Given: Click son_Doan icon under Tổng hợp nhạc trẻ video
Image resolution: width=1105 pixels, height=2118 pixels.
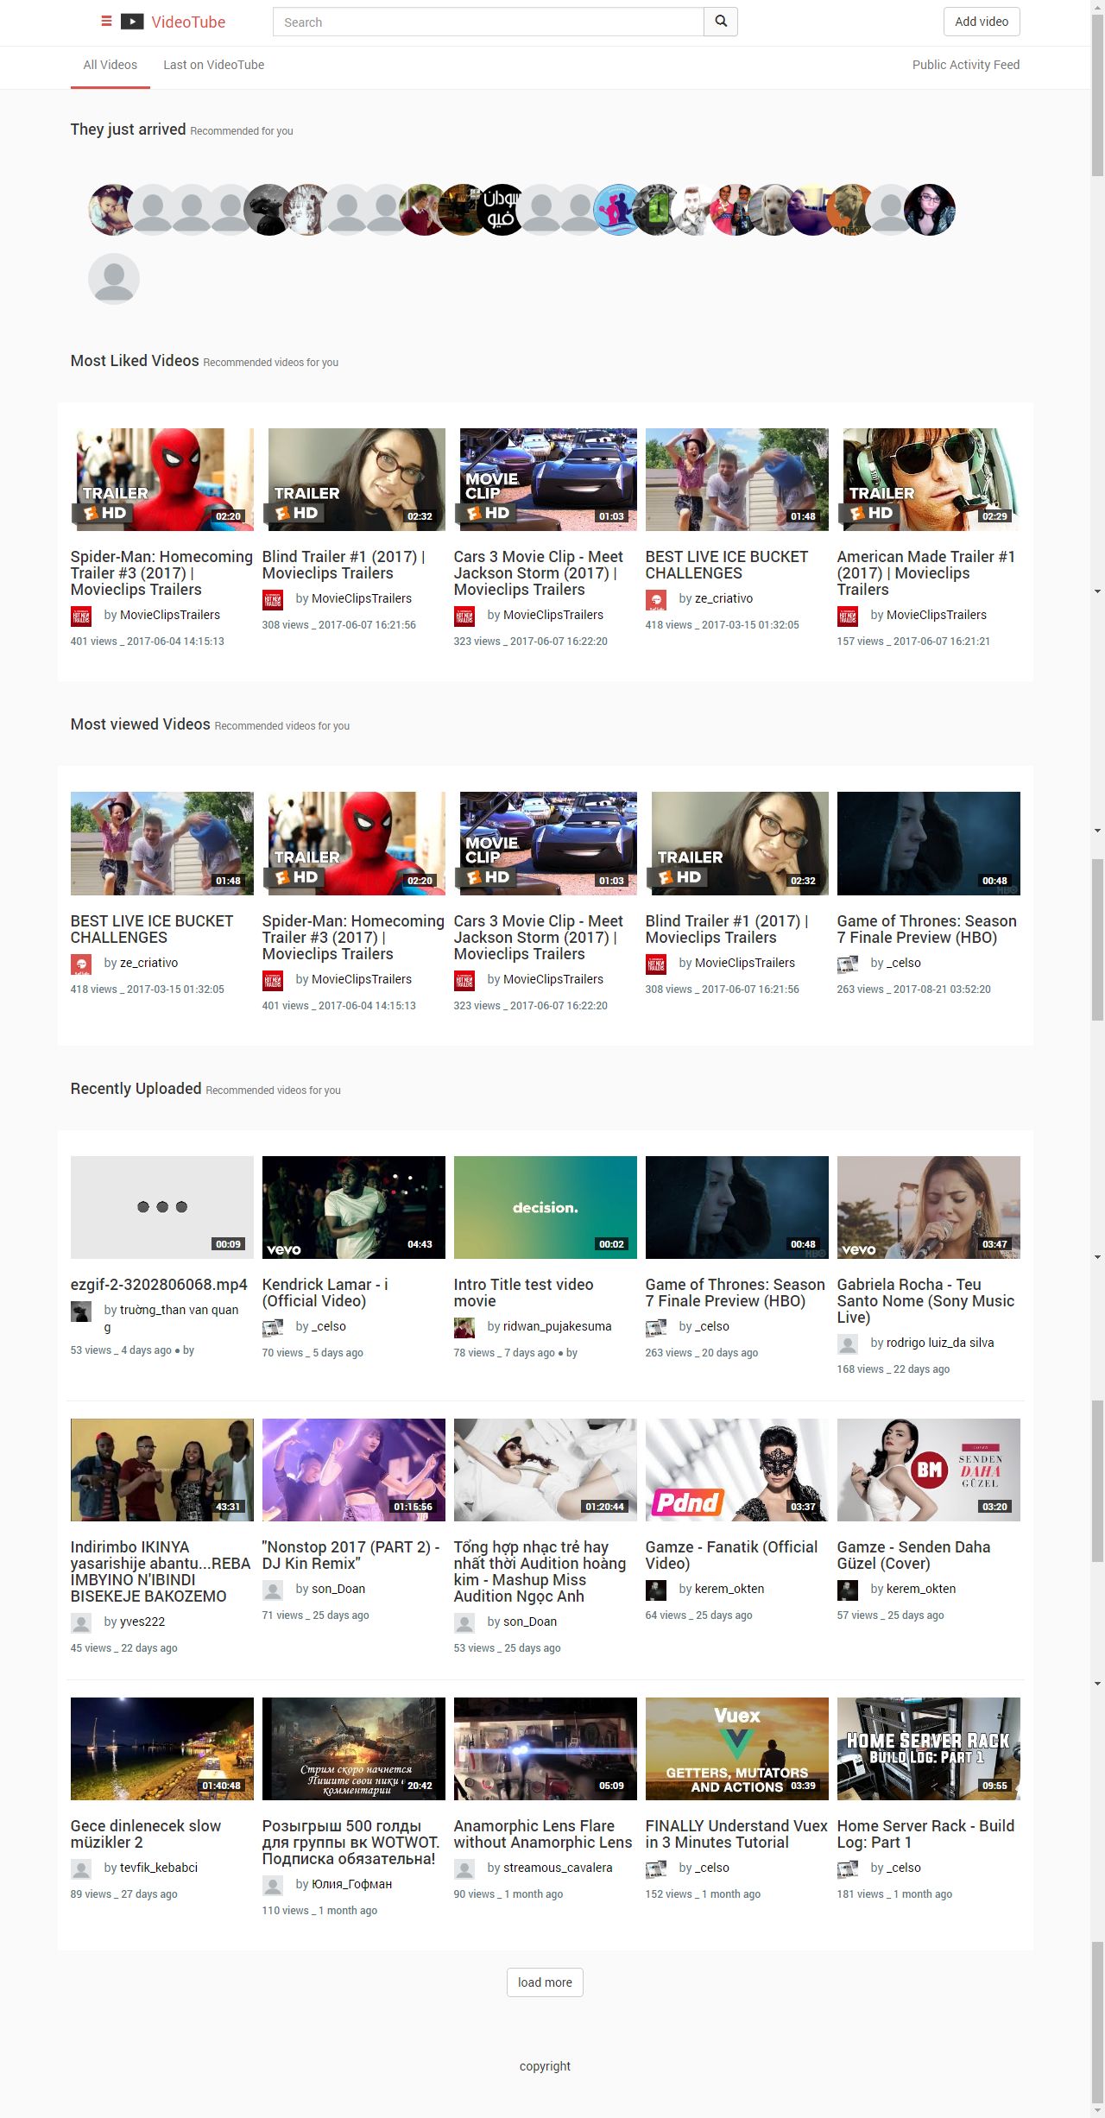Looking at the screenshot, I should (x=464, y=1623).
